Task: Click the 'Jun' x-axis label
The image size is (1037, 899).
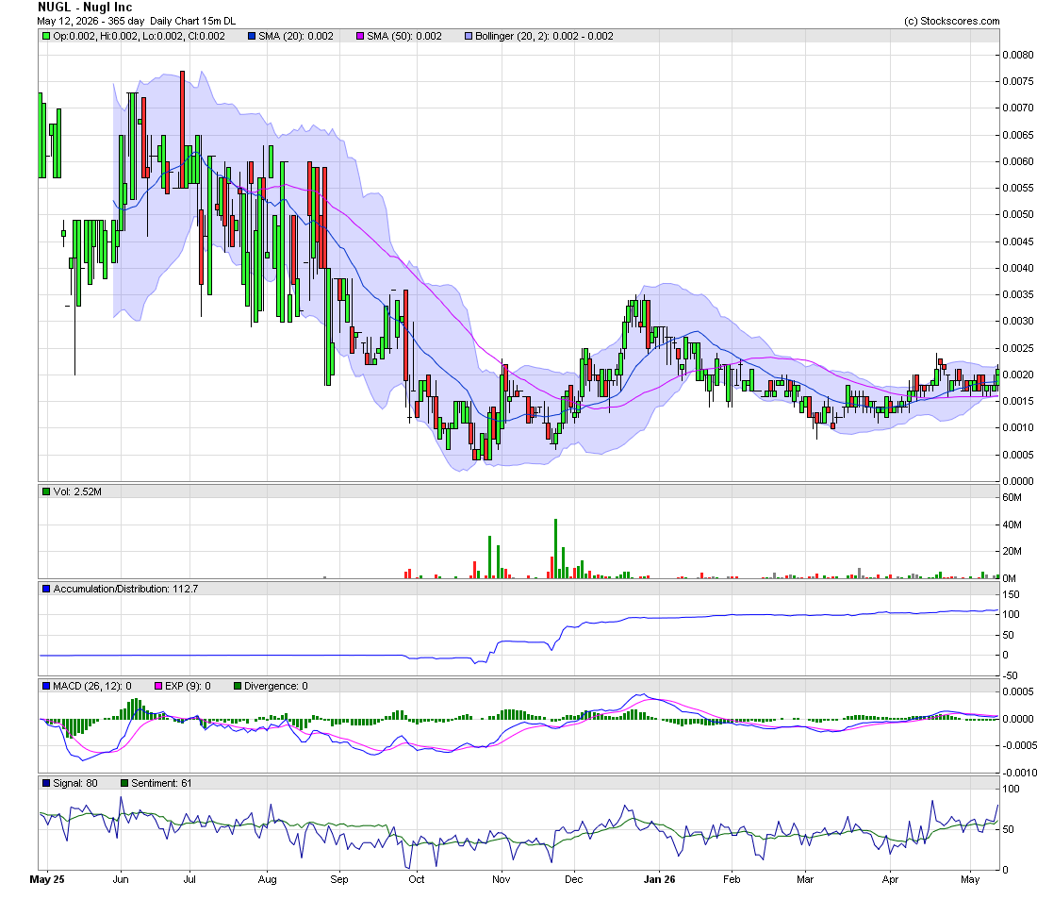Action: tap(121, 879)
